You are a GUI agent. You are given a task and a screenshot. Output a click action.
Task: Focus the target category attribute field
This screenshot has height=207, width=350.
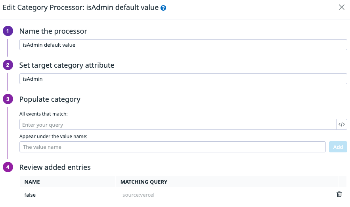coord(183,79)
